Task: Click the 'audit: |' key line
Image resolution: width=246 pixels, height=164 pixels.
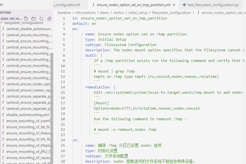Action: point(94,56)
